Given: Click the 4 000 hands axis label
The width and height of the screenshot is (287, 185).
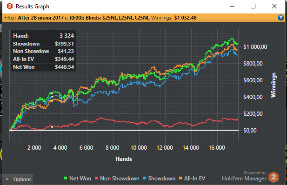Looking at the screenshot, I should coord(60,148).
